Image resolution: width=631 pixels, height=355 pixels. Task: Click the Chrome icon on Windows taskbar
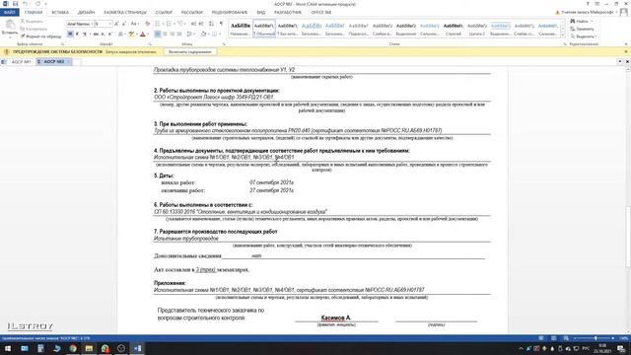[73, 348]
